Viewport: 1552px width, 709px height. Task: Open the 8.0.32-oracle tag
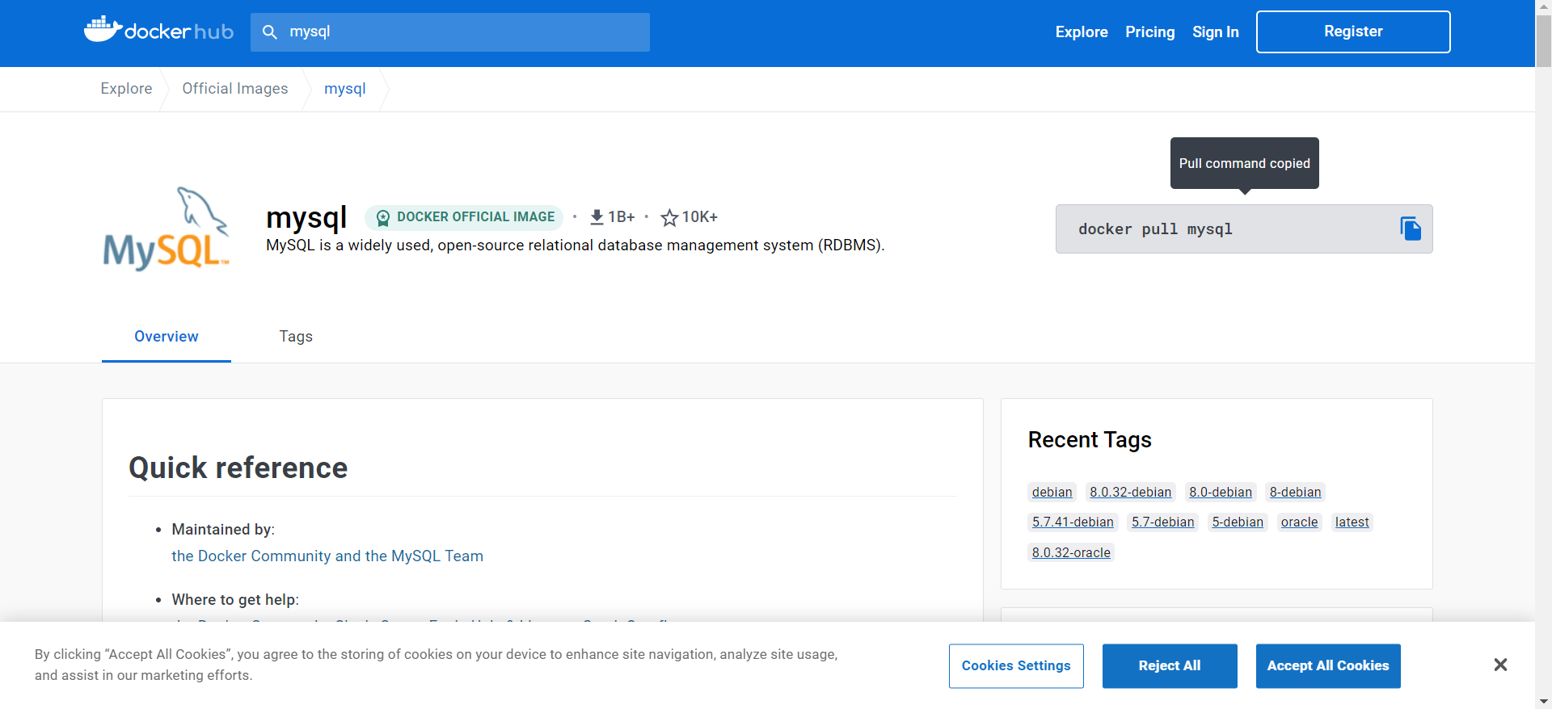[x=1071, y=552]
